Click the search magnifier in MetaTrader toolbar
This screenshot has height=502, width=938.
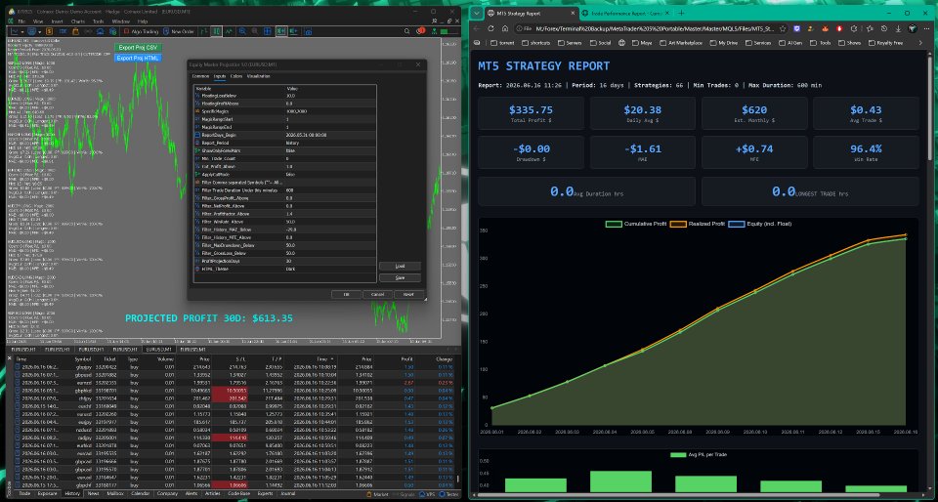(406, 31)
